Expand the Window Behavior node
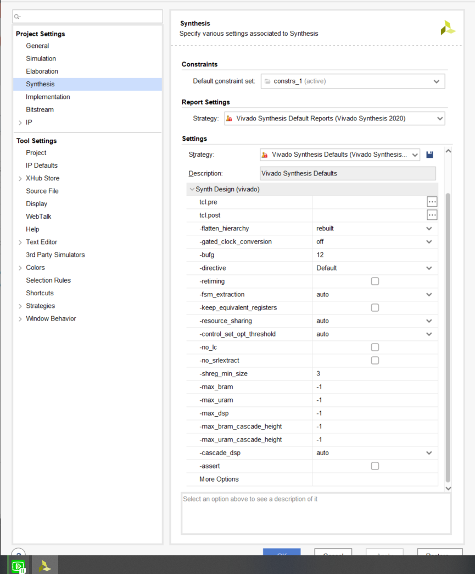Screen dimensions: 475x574 20,319
